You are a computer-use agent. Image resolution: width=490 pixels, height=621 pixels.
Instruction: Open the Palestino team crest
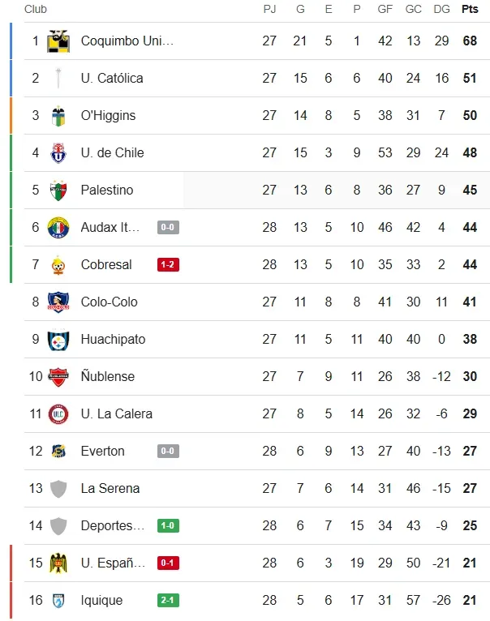pyautogui.click(x=58, y=190)
